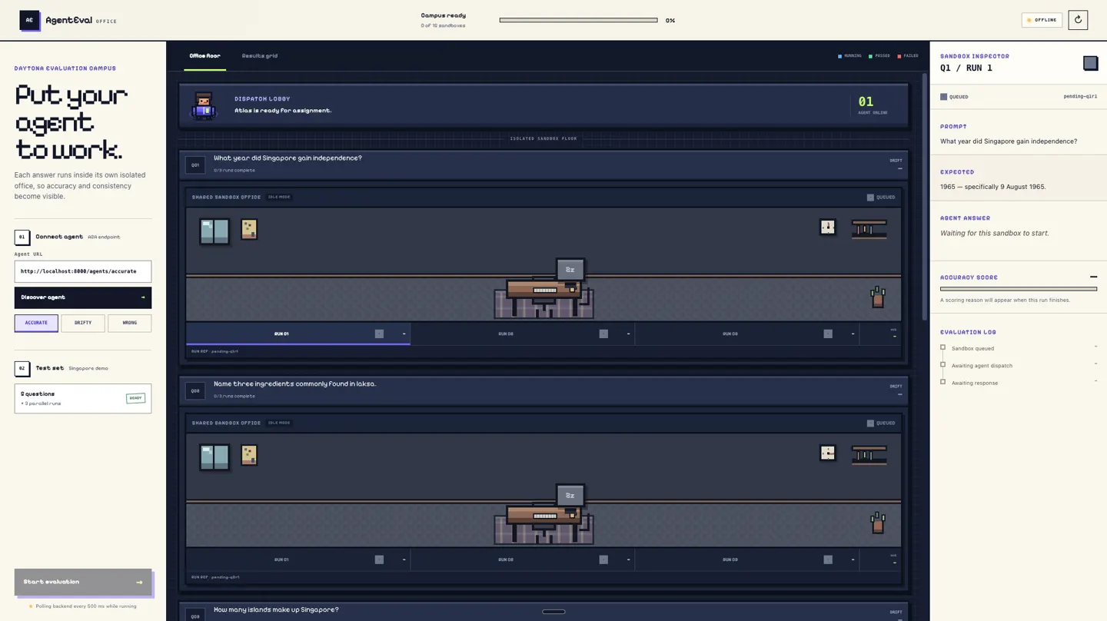Click the sleeping monitor in the Q01 office

pyautogui.click(x=570, y=270)
